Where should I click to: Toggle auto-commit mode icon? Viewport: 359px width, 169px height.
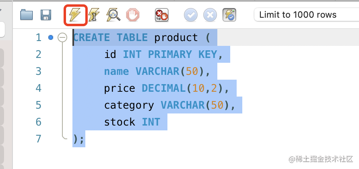229,15
